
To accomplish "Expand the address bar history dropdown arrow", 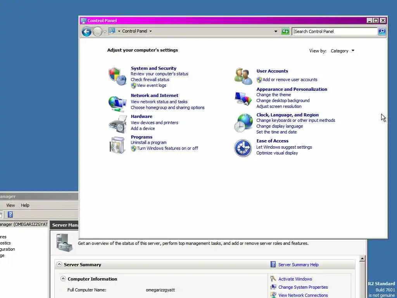I will [x=276, y=31].
